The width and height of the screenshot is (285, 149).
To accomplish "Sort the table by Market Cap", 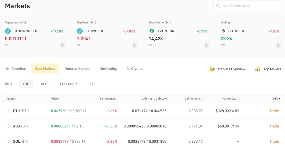I will (x=230, y=98).
